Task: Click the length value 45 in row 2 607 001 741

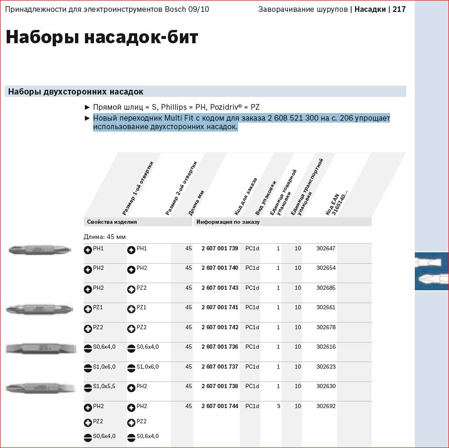Action: click(x=188, y=307)
